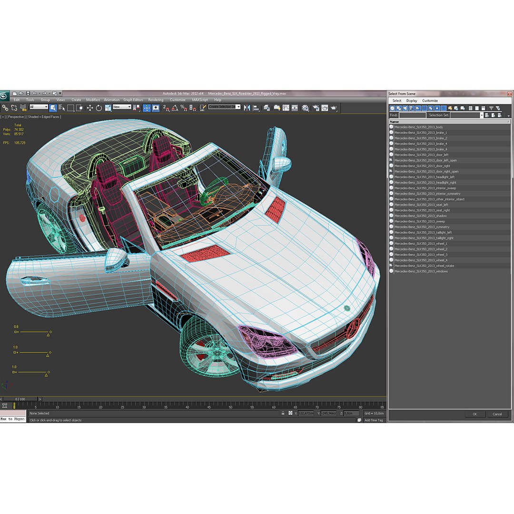
Task: Open the Rendering menu
Action: click(x=156, y=99)
